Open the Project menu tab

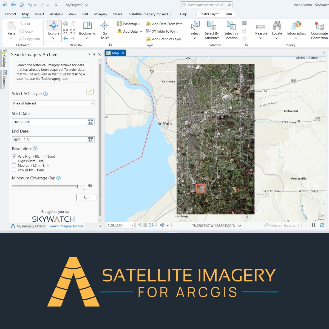click(11, 14)
